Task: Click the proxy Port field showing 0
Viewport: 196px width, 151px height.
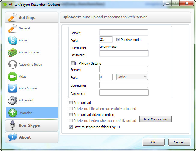Action: point(106,77)
